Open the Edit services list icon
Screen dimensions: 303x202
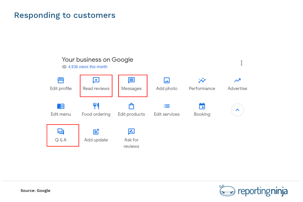point(167,106)
